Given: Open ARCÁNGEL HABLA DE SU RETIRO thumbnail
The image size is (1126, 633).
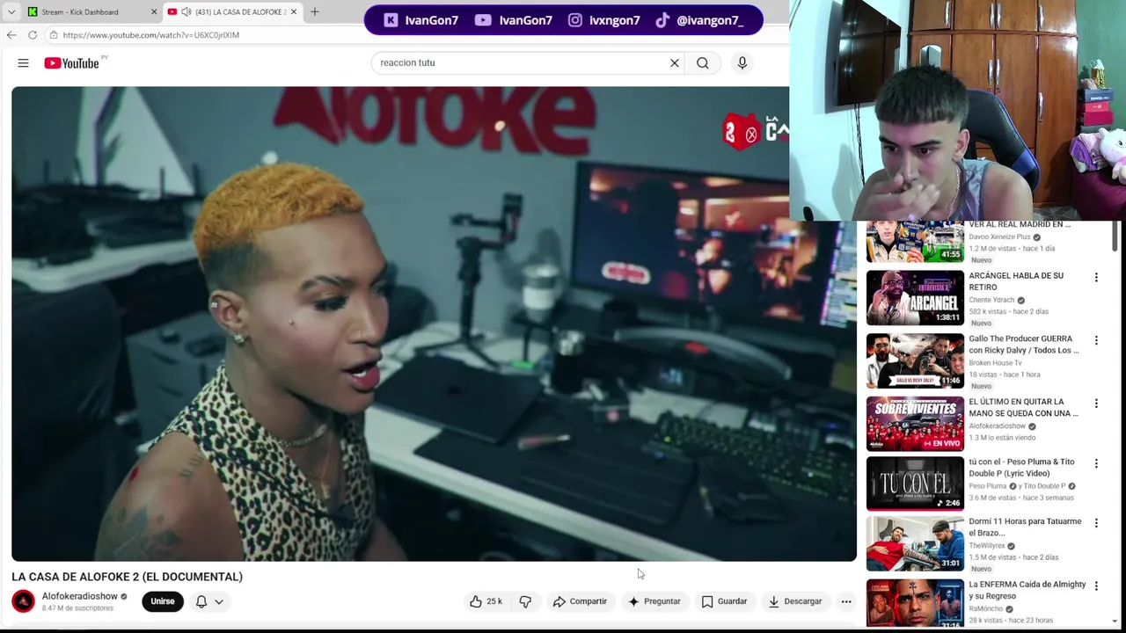Looking at the screenshot, I should [x=915, y=298].
